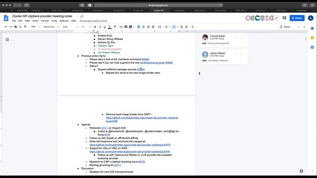Screen dimensions: 317x178
Task: Toggle the bulleted list
Action: (x=174, y=27)
